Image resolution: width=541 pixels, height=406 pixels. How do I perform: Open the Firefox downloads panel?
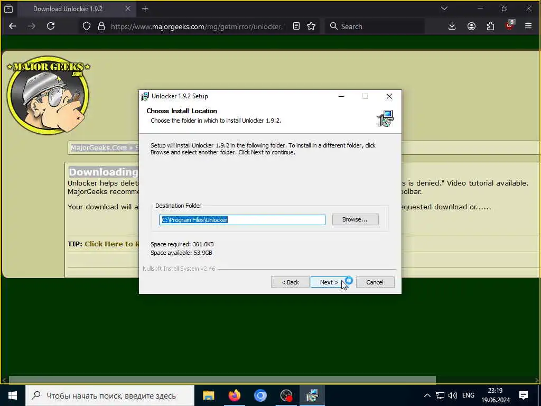pos(452,26)
